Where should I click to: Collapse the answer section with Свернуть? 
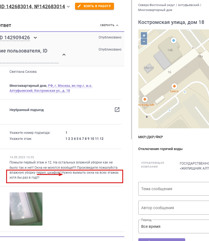[x=109, y=25]
